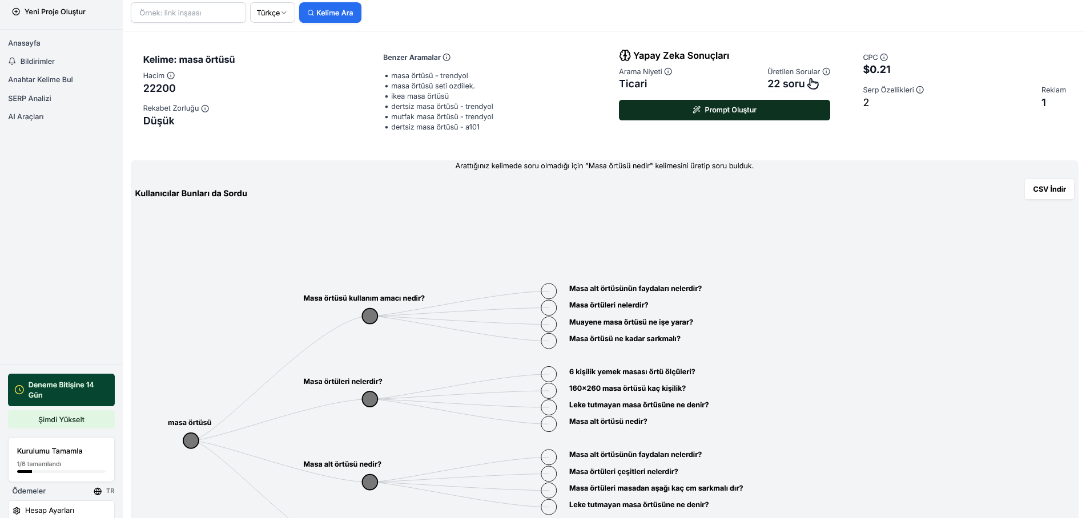Click Şimdi Yükselt to upgrade

pos(61,419)
